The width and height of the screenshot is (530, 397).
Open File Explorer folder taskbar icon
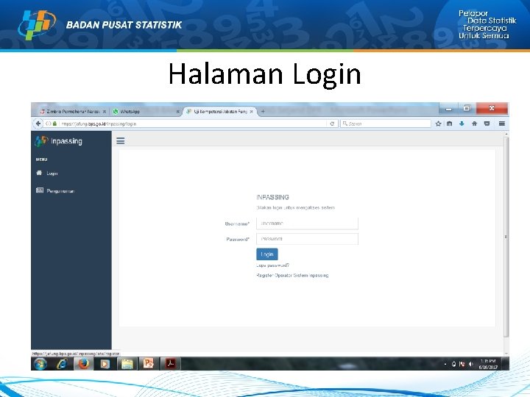pyautogui.click(x=127, y=364)
